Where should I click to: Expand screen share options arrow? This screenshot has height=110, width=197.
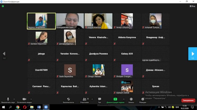[x=124, y=99]
